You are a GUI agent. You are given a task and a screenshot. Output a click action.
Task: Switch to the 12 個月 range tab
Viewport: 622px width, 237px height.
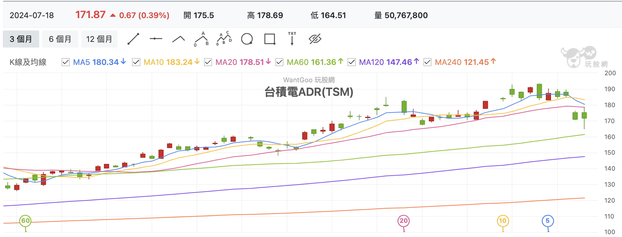click(99, 39)
